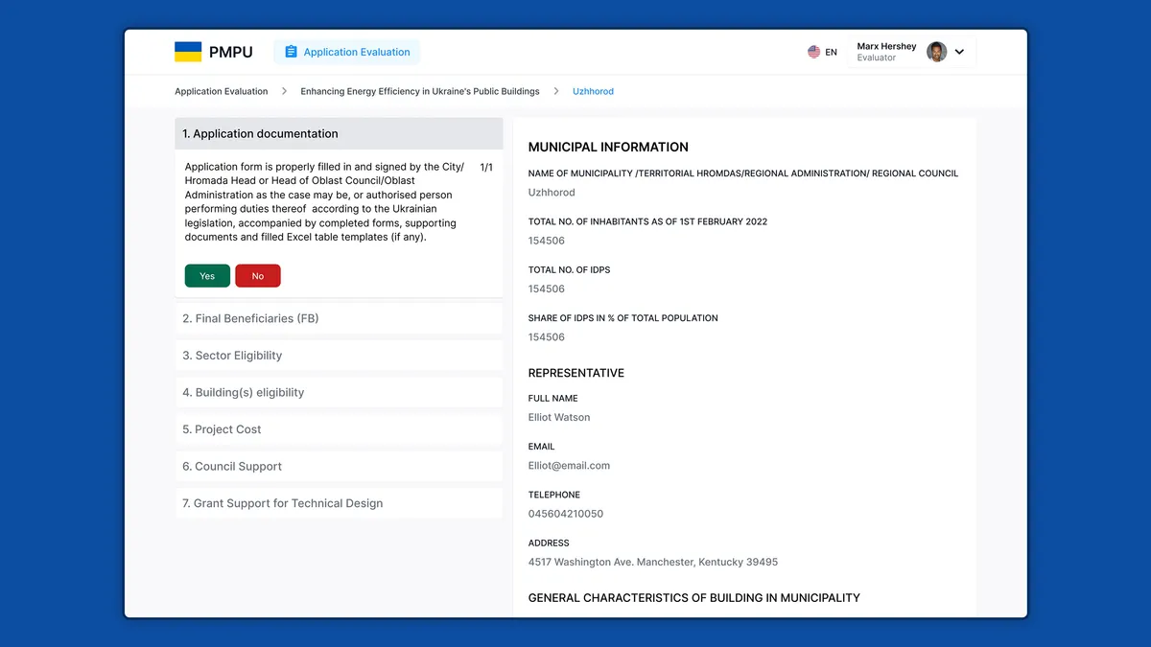Select the green Yes button

coord(207,276)
